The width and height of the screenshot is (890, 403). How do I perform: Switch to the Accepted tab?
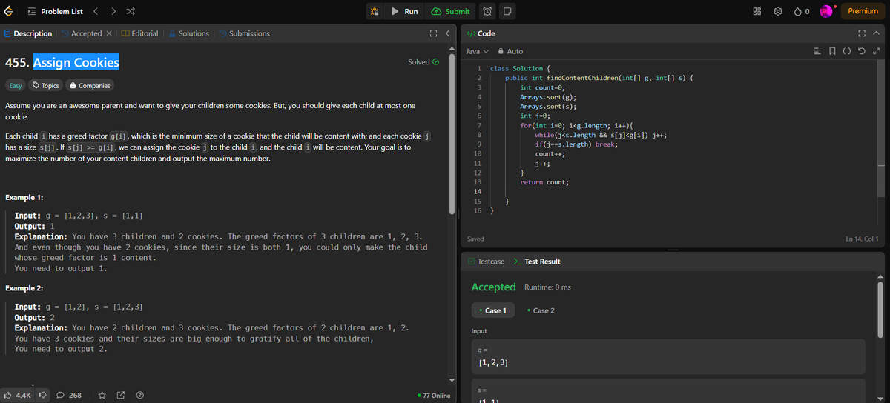(82, 33)
